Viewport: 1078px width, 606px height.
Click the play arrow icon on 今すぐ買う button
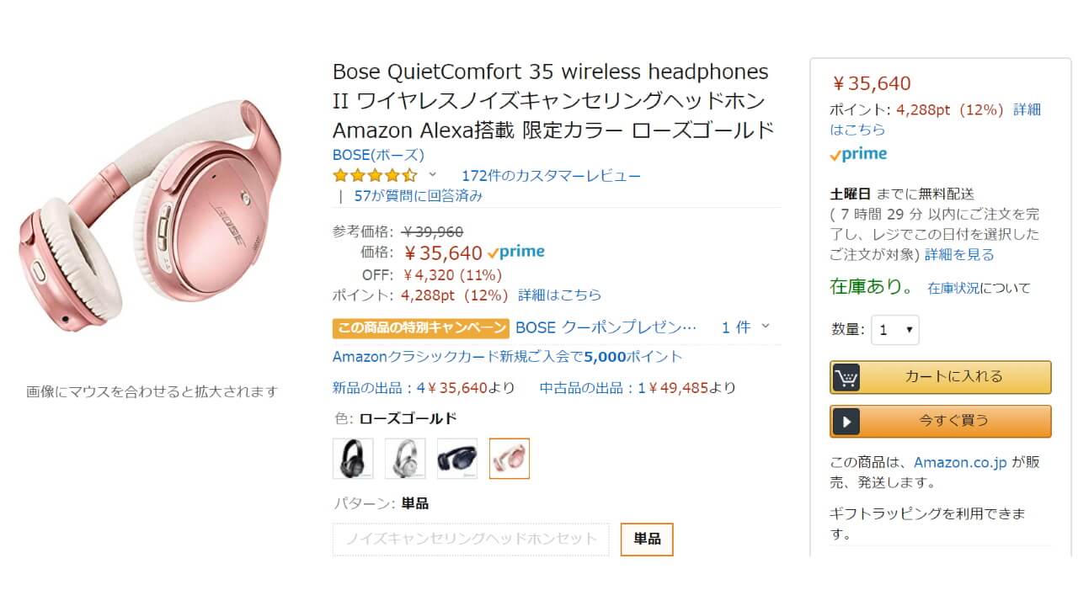[x=846, y=421]
